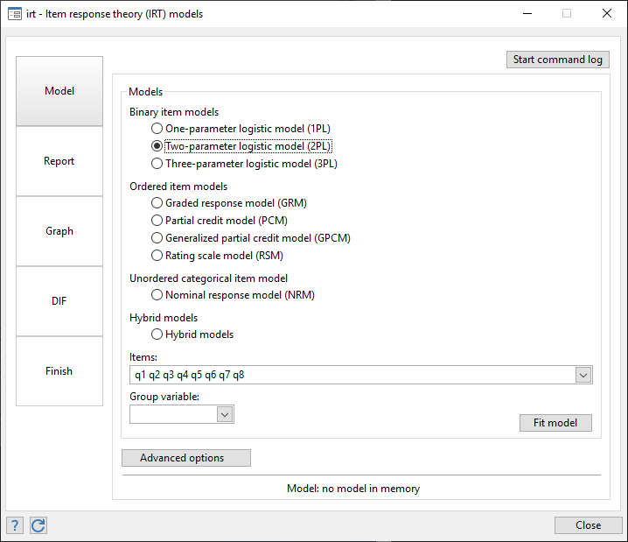This screenshot has height=542, width=628.
Task: Switch to the Finish tab
Action: [59, 371]
